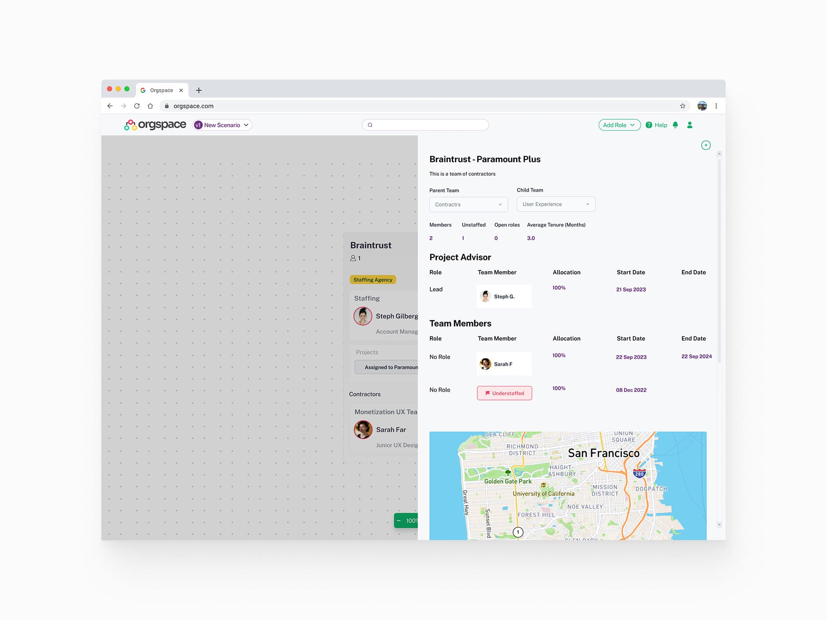Click the Members count value 2
The image size is (827, 620).
pyautogui.click(x=431, y=238)
